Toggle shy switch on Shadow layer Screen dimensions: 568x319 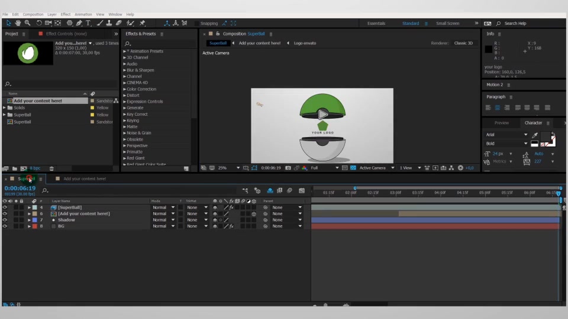pos(215,220)
